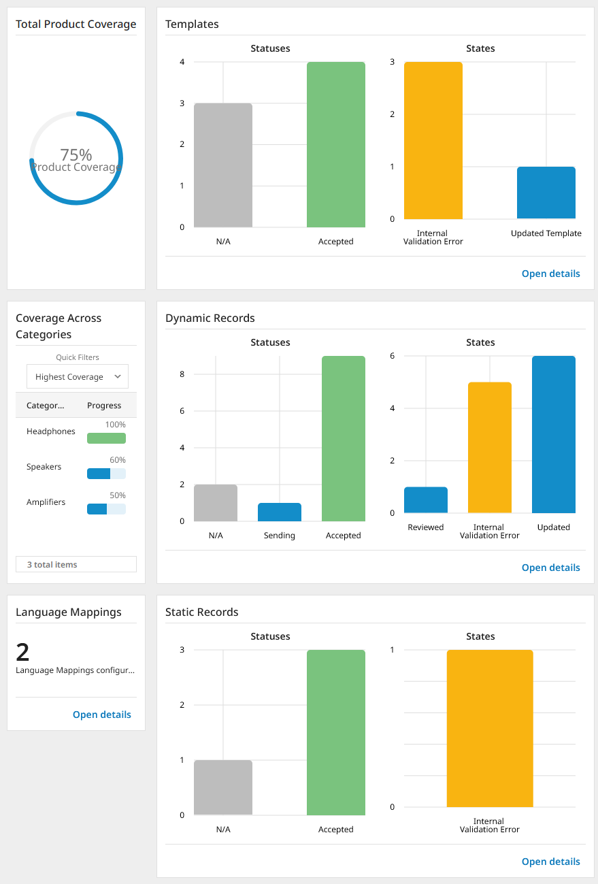Click the 75% Product Coverage donut chart
The height and width of the screenshot is (884, 598).
coord(76,158)
